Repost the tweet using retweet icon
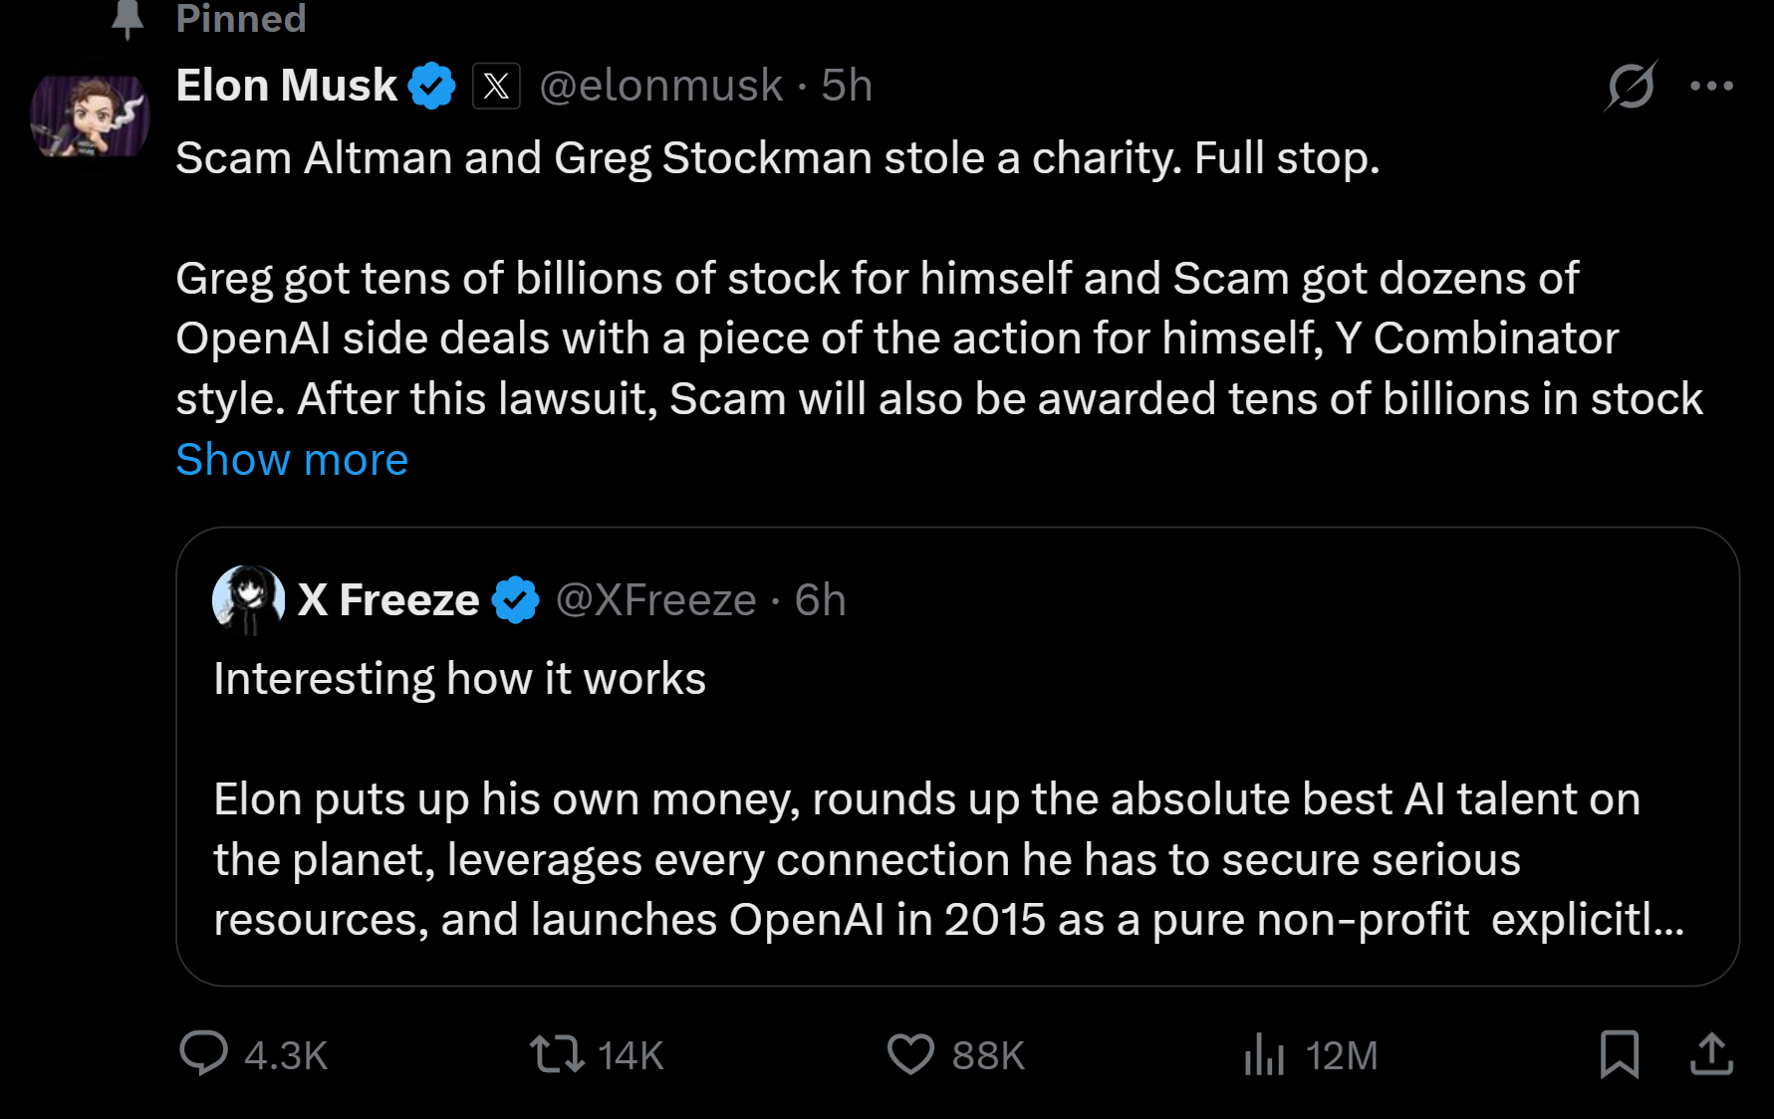Image resolution: width=1774 pixels, height=1119 pixels. coord(556,1053)
